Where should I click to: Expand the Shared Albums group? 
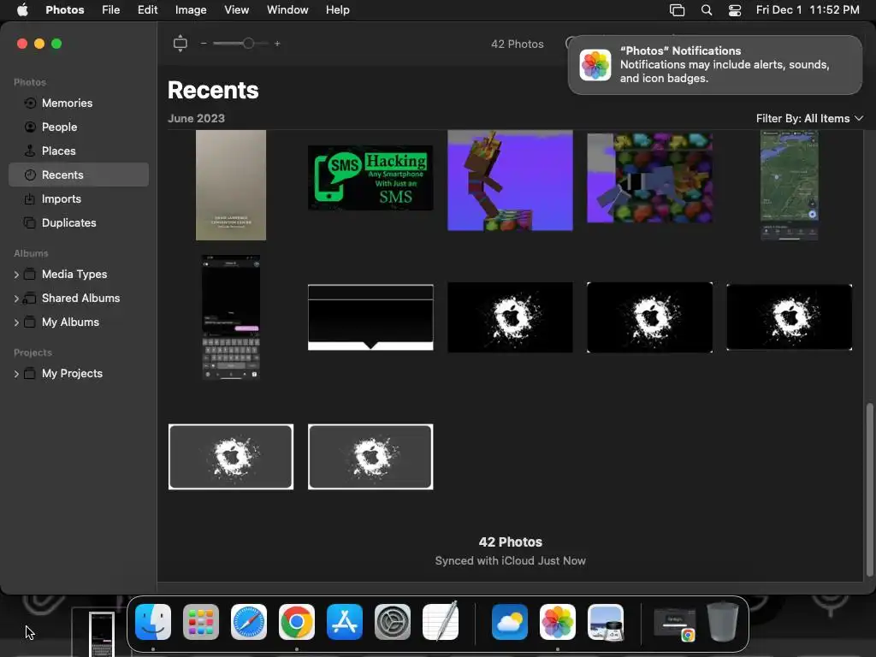[x=16, y=299]
